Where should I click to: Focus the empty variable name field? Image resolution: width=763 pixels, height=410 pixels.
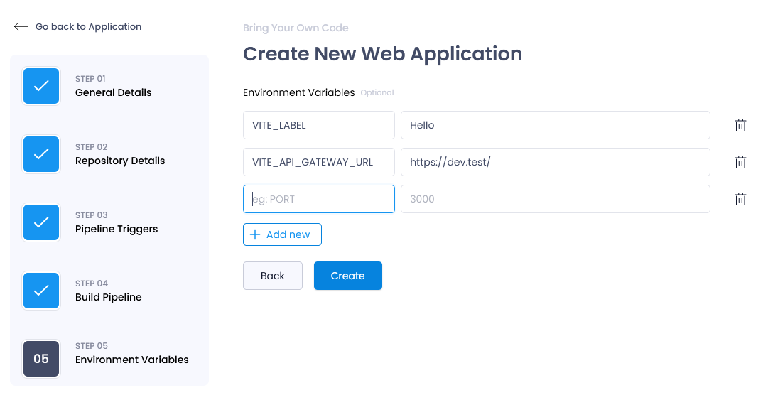[x=319, y=199]
